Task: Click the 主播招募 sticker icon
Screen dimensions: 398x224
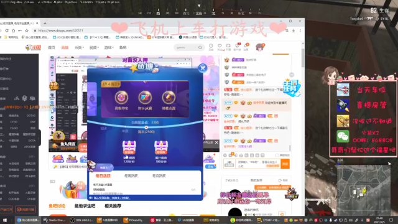Action: point(292,88)
